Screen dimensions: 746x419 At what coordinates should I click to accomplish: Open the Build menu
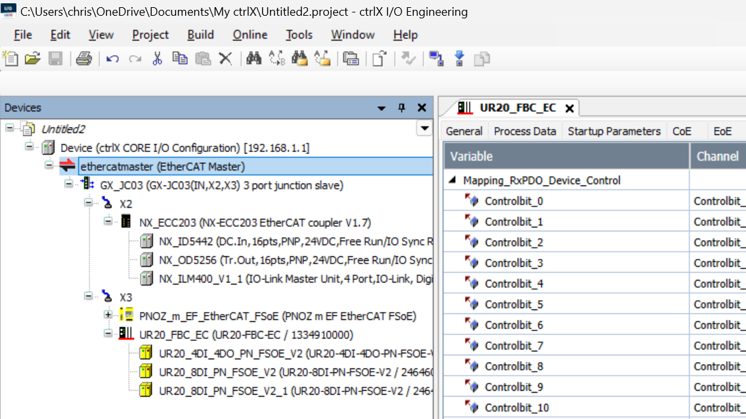point(200,35)
